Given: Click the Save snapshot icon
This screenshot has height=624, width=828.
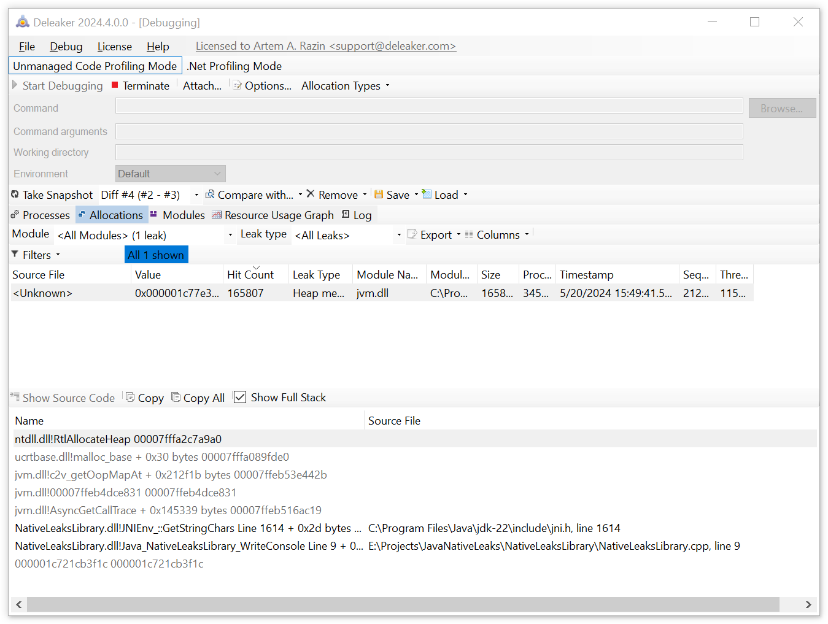Looking at the screenshot, I should pos(379,195).
